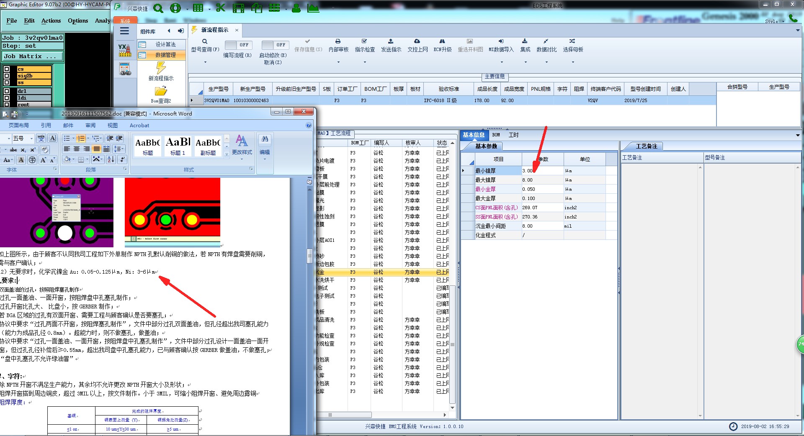Expand Word paragraph group dialog launcher
804x436 pixels.
(125, 169)
